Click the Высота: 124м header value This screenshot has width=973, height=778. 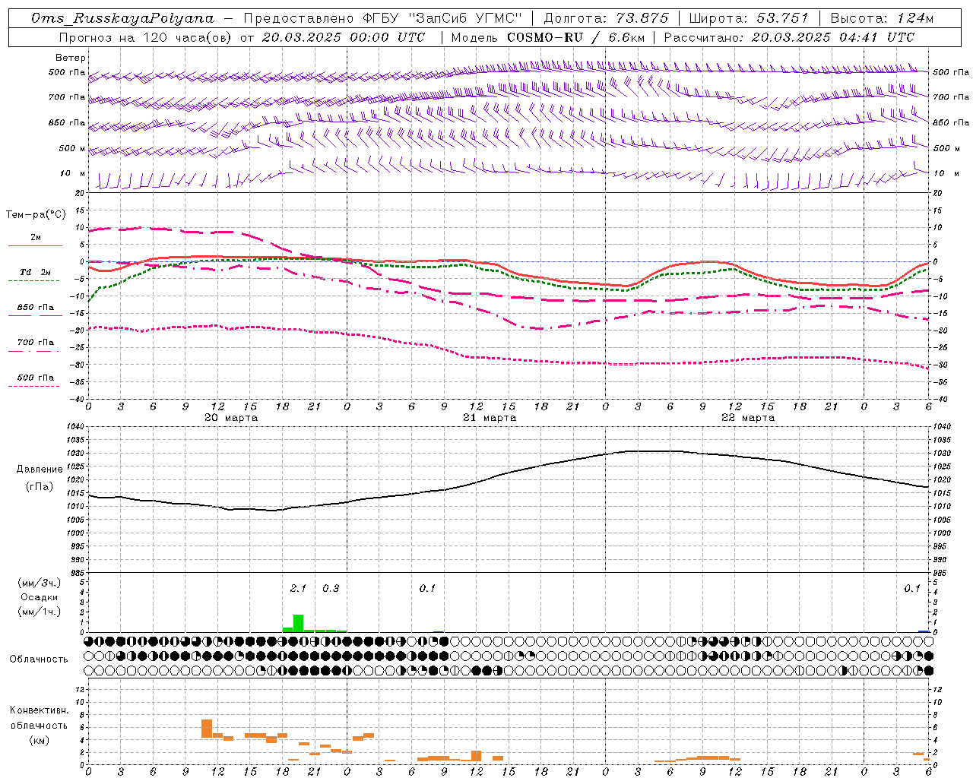point(882,18)
